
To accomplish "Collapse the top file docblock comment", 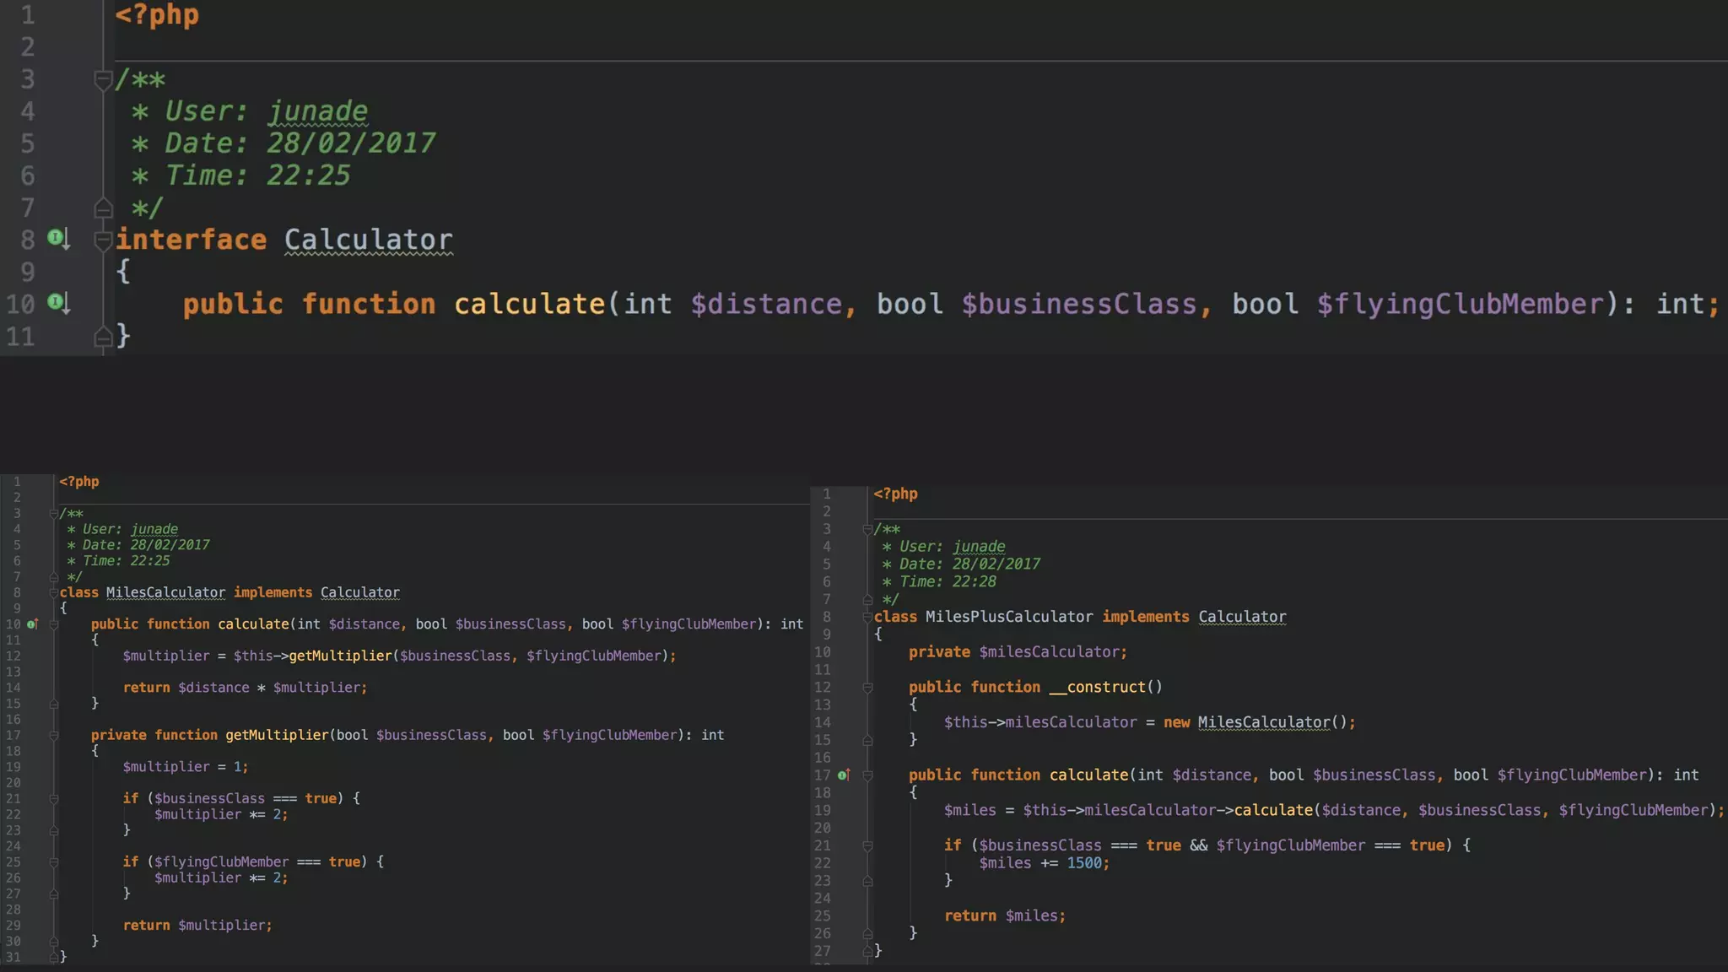I will click(x=103, y=79).
